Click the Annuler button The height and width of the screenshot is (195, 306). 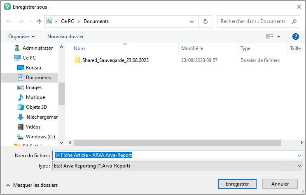[x=280, y=184]
